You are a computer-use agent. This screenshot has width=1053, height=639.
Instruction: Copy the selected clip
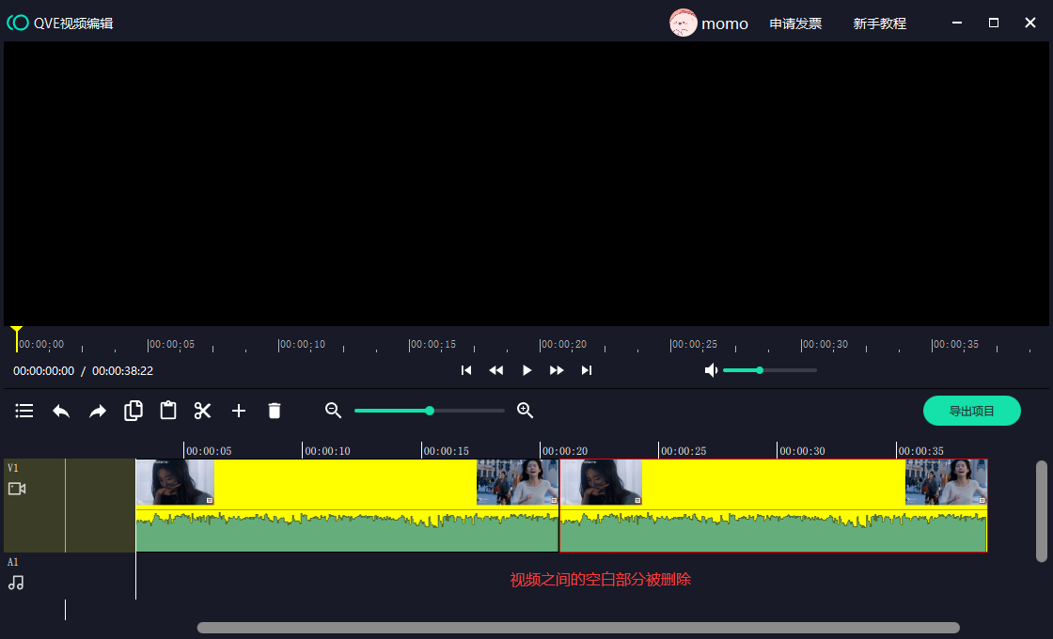pyautogui.click(x=134, y=411)
